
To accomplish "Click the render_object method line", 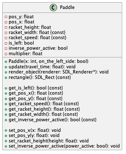I will (x=59, y=72).
